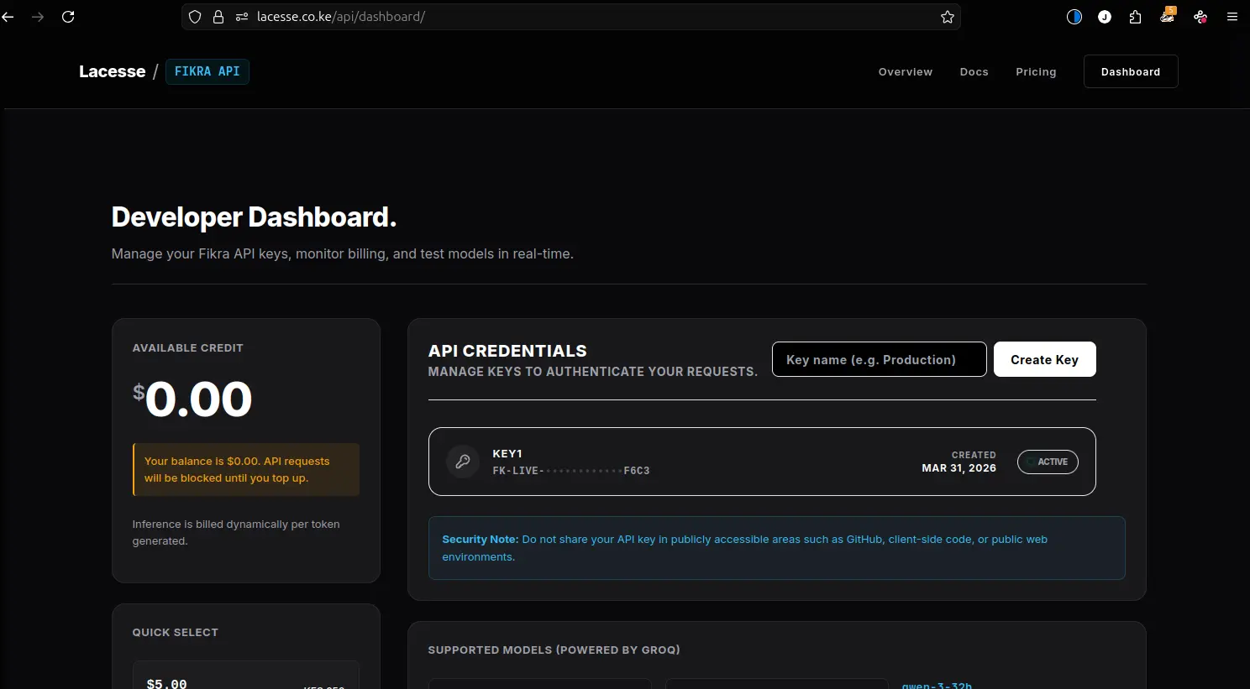Image resolution: width=1250 pixels, height=689 pixels.
Task: Go to the Overview nav item
Action: tap(906, 72)
